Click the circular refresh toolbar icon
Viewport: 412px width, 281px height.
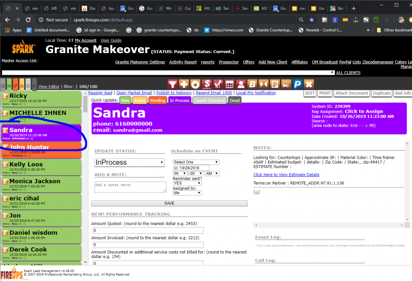(195, 85)
